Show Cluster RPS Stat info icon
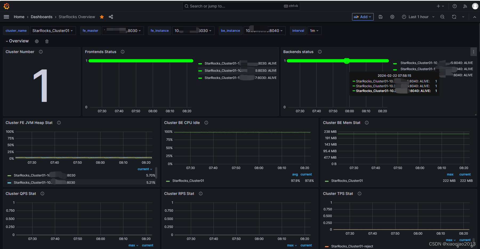This screenshot has width=480, height=249. (x=201, y=194)
